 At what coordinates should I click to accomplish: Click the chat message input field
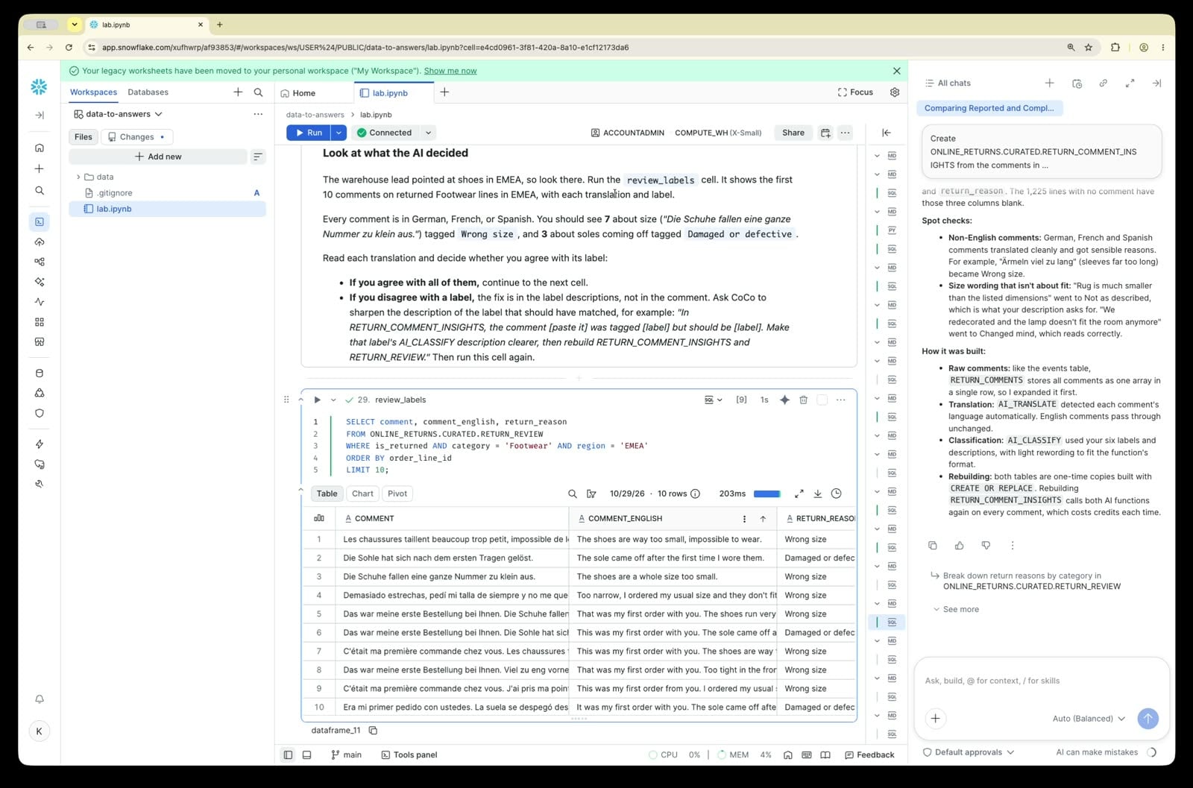1042,681
